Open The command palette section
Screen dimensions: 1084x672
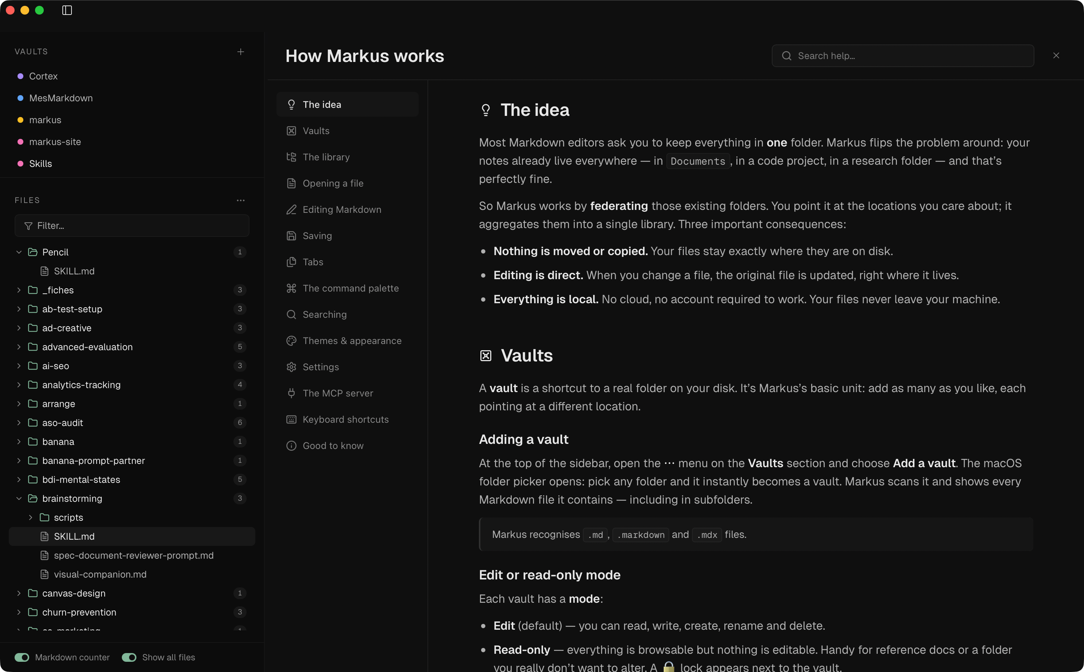[x=347, y=288]
